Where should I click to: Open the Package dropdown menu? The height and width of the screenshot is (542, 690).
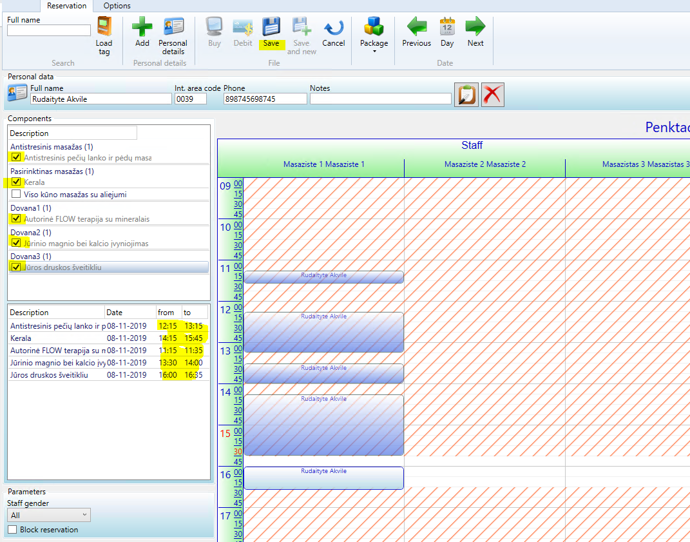pyautogui.click(x=374, y=35)
